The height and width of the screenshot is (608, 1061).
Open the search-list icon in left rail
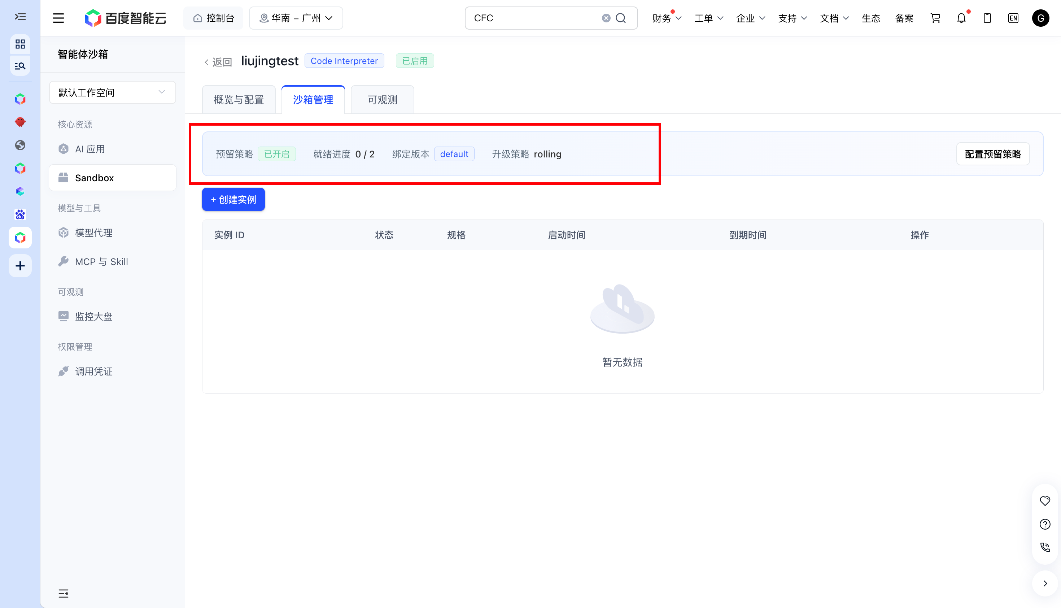tap(20, 66)
